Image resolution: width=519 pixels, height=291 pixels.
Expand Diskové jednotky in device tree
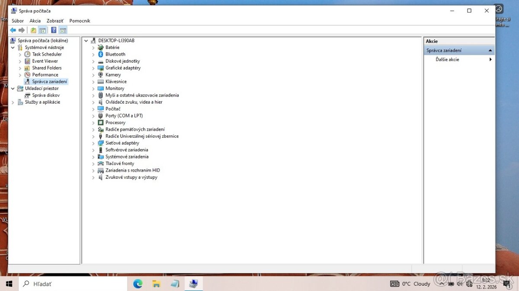click(93, 61)
